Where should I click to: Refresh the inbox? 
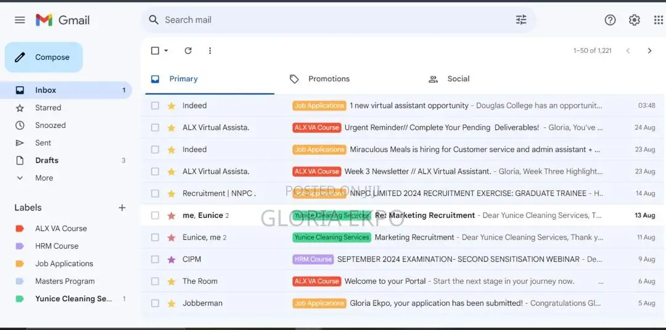pyautogui.click(x=188, y=50)
